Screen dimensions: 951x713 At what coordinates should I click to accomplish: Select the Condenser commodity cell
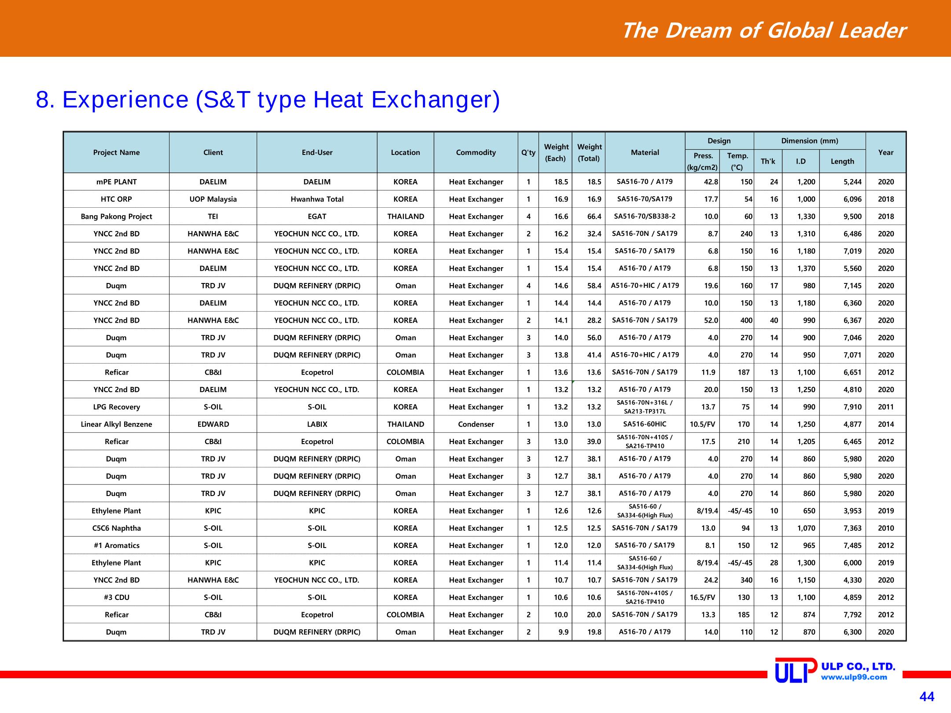[476, 424]
